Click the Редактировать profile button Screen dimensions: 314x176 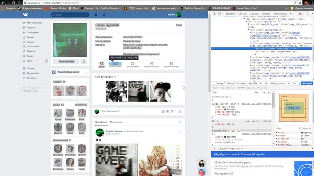click(66, 61)
